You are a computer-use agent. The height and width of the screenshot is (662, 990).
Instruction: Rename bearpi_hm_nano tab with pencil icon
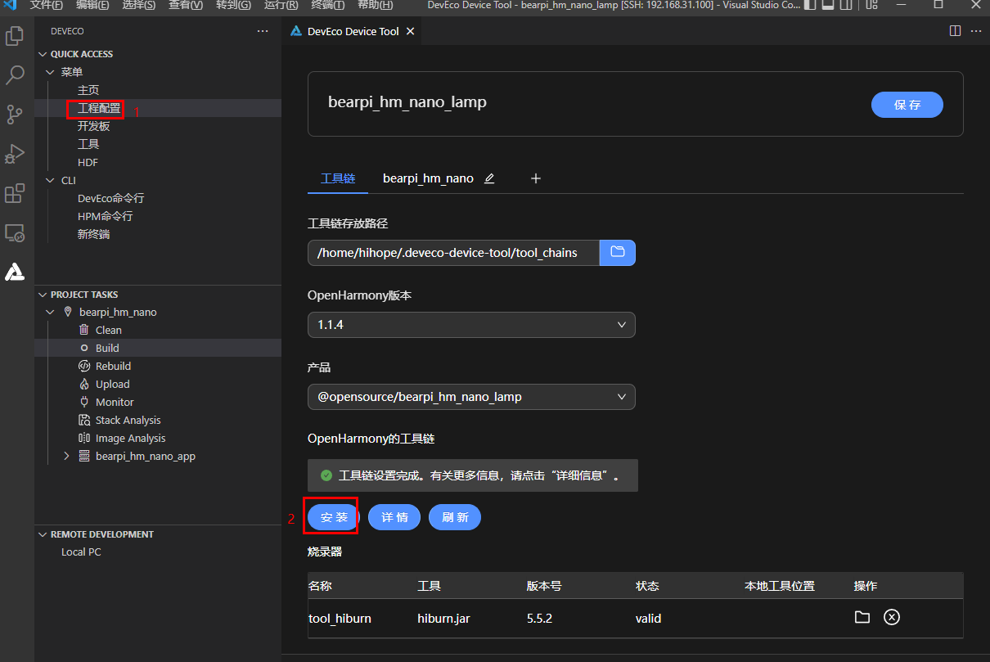(489, 178)
